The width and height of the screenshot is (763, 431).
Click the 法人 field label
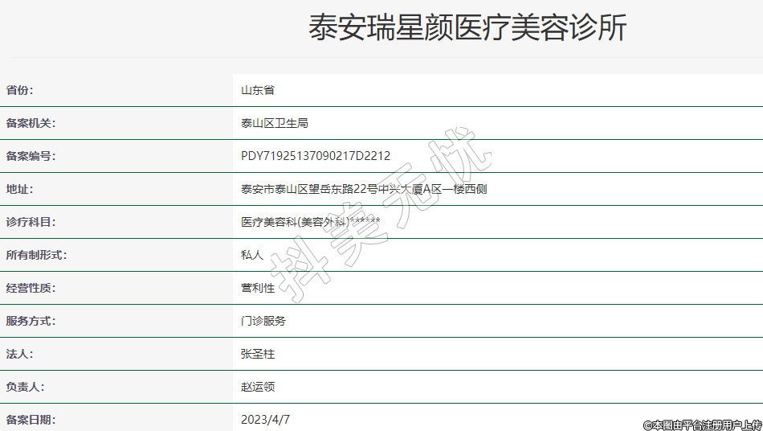(x=20, y=354)
